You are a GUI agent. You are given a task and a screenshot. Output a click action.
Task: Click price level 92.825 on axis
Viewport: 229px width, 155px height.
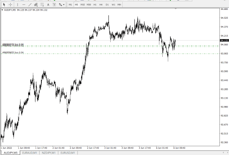224,116
